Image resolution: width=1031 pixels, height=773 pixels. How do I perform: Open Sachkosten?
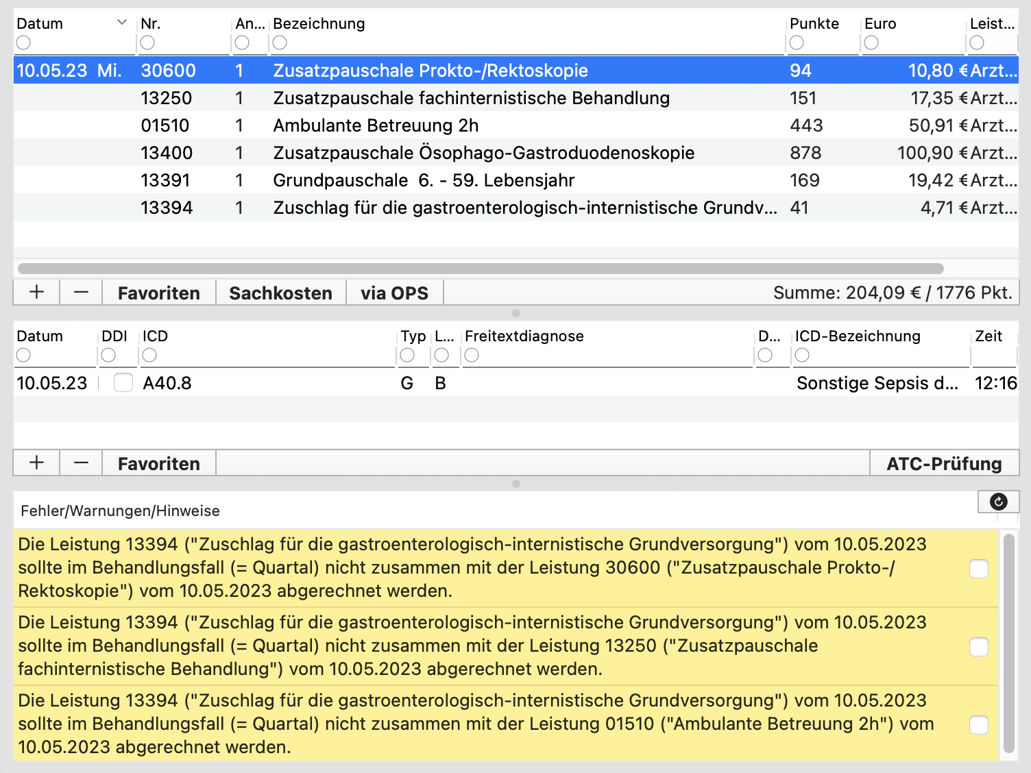280,293
